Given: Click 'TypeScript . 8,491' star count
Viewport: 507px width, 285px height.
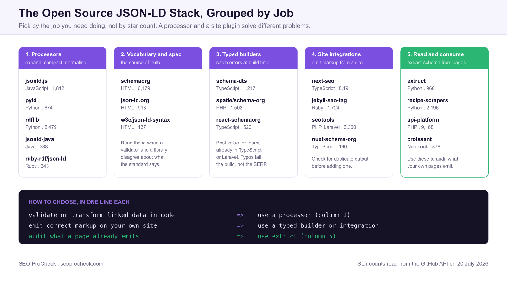Looking at the screenshot, I should pos(331,88).
